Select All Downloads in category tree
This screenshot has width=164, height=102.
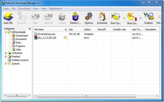coord(19,32)
